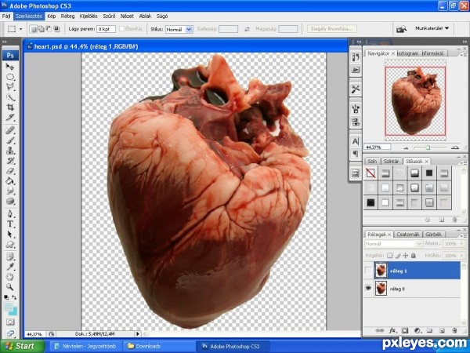This screenshot has width=470, height=353.
Task: Toggle Quick Mask mode
Action: click(x=10, y=322)
